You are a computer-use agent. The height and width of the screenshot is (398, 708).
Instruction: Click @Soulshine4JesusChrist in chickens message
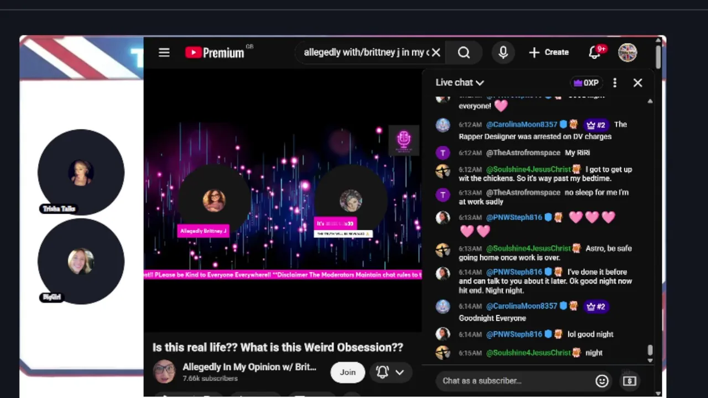[528, 170]
